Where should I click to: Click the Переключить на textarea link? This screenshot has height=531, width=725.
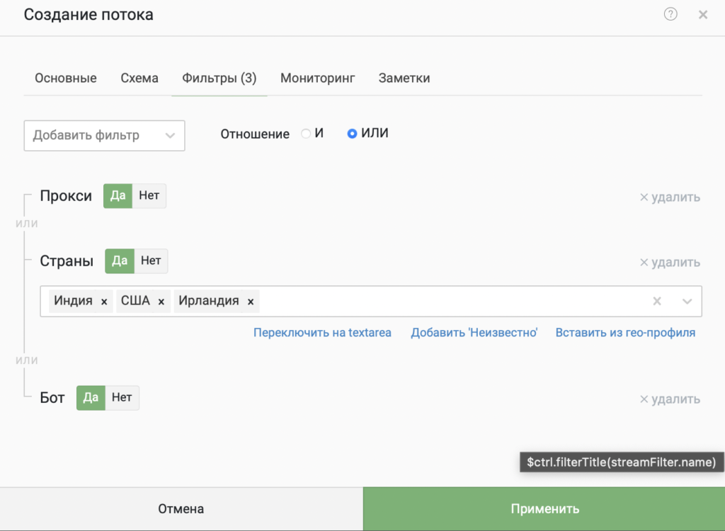[322, 333]
